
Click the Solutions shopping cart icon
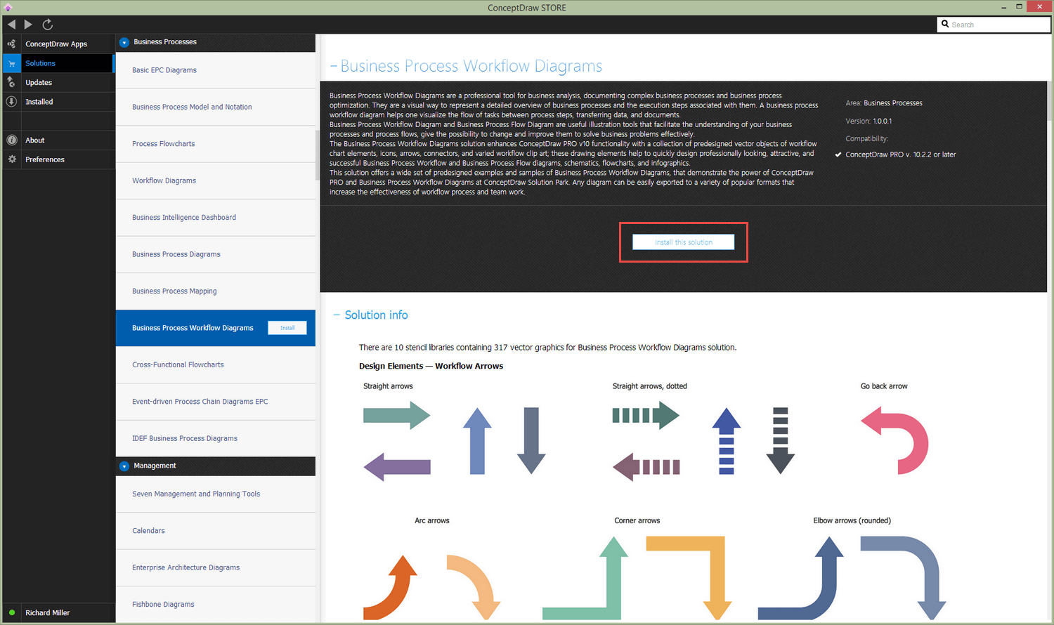[x=11, y=63]
